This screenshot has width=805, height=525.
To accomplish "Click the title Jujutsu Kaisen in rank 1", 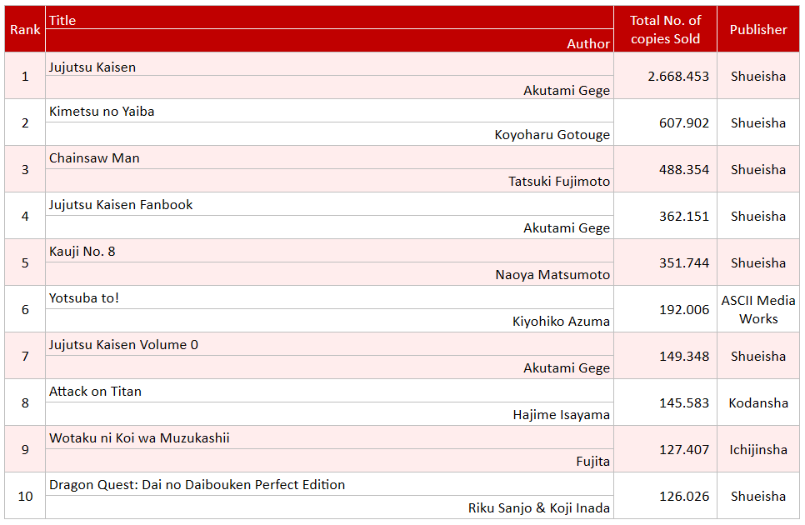I will [x=92, y=67].
